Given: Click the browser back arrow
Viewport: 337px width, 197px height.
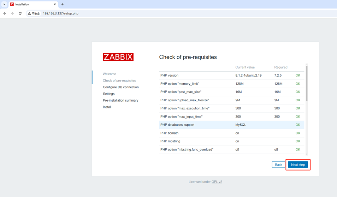Looking at the screenshot, I should click(x=5, y=13).
